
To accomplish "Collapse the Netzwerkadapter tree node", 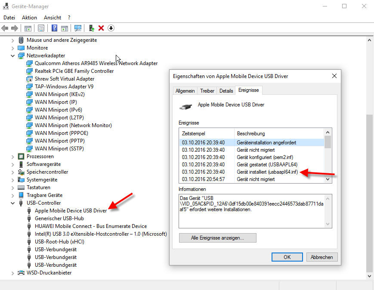I will pos(13,56).
